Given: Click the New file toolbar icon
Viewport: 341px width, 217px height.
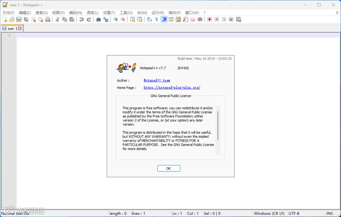Looking at the screenshot, I should 4,20.
